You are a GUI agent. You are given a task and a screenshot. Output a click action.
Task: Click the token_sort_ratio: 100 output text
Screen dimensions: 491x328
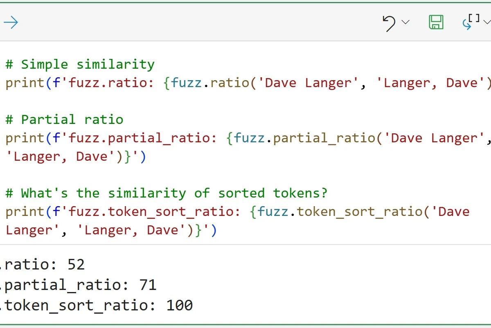(96, 305)
